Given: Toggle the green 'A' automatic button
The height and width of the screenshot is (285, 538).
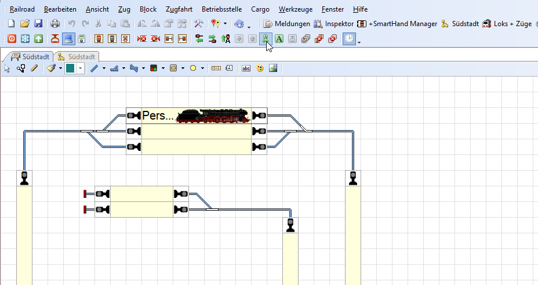Looking at the screenshot, I should coord(279,39).
